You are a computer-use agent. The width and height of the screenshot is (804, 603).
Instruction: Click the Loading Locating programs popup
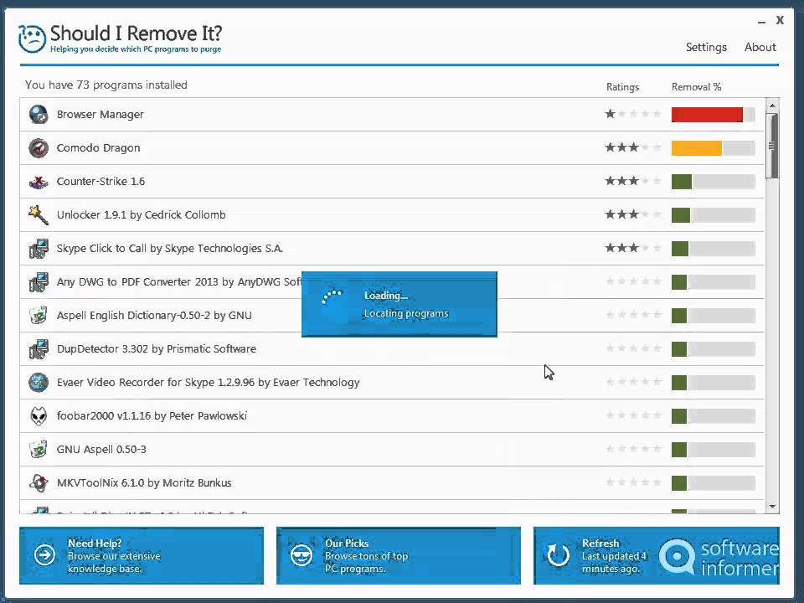coord(399,304)
